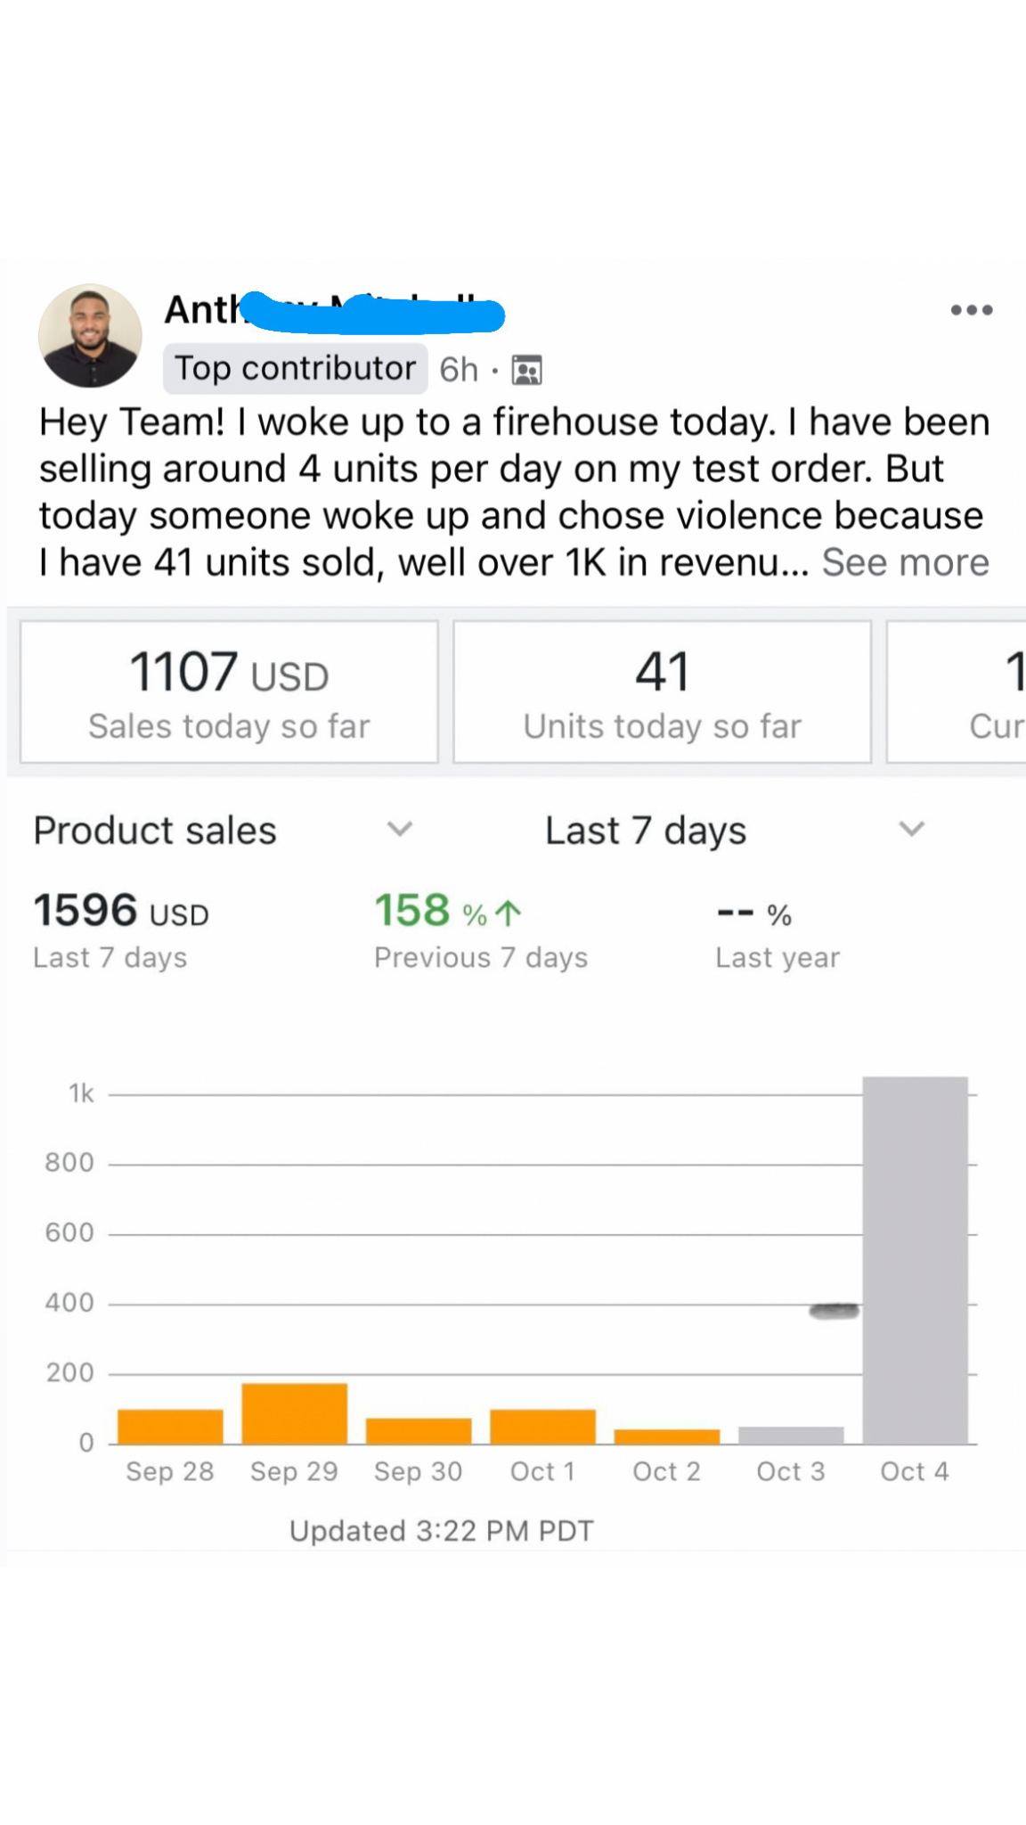
Task: Click the 6h post timestamp
Action: tap(459, 370)
